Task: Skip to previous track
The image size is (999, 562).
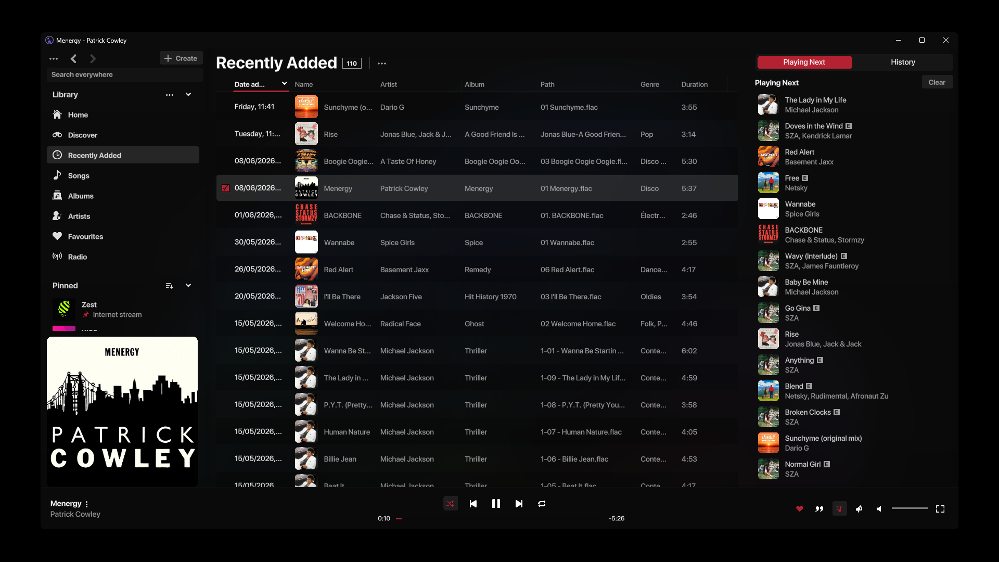Action: [x=473, y=504]
